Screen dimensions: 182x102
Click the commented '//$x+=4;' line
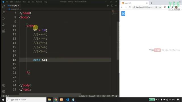pyautogui.click(x=40, y=34)
